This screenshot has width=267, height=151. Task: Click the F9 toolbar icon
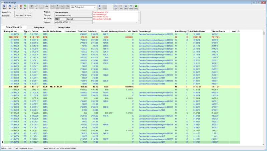pos(52,7)
